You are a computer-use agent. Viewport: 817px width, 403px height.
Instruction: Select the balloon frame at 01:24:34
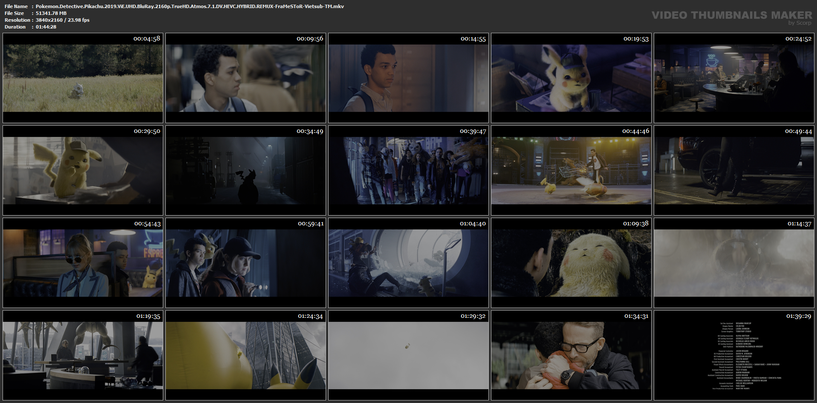coord(245,355)
